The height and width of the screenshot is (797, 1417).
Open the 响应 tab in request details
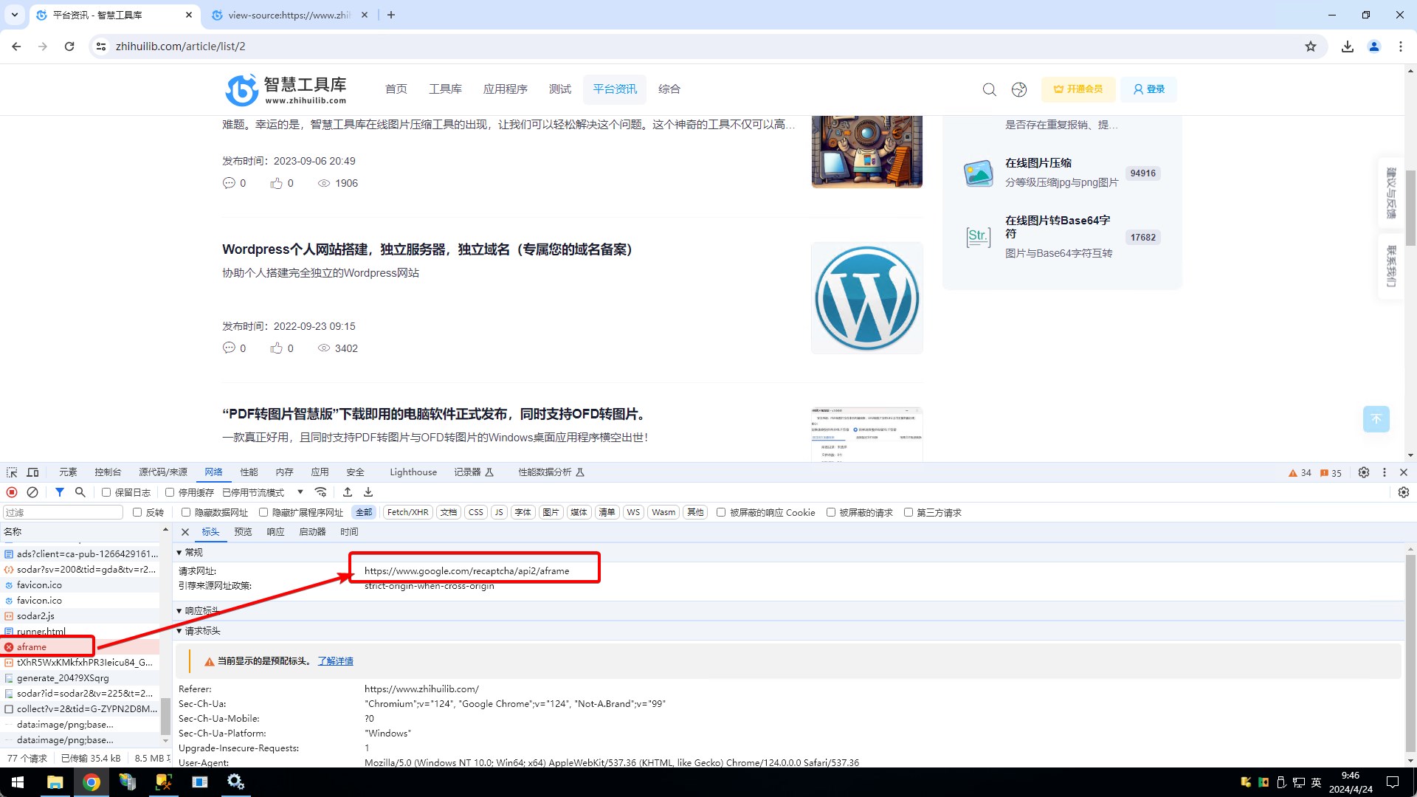(275, 531)
